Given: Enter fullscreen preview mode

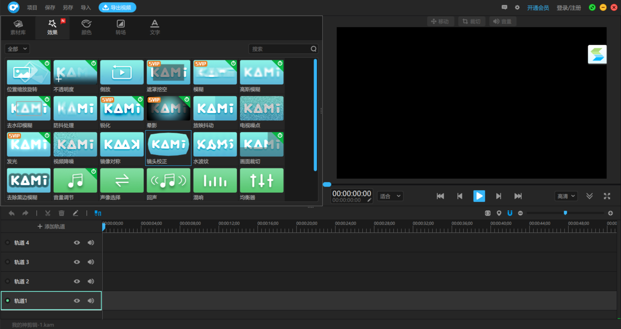Looking at the screenshot, I should (607, 196).
